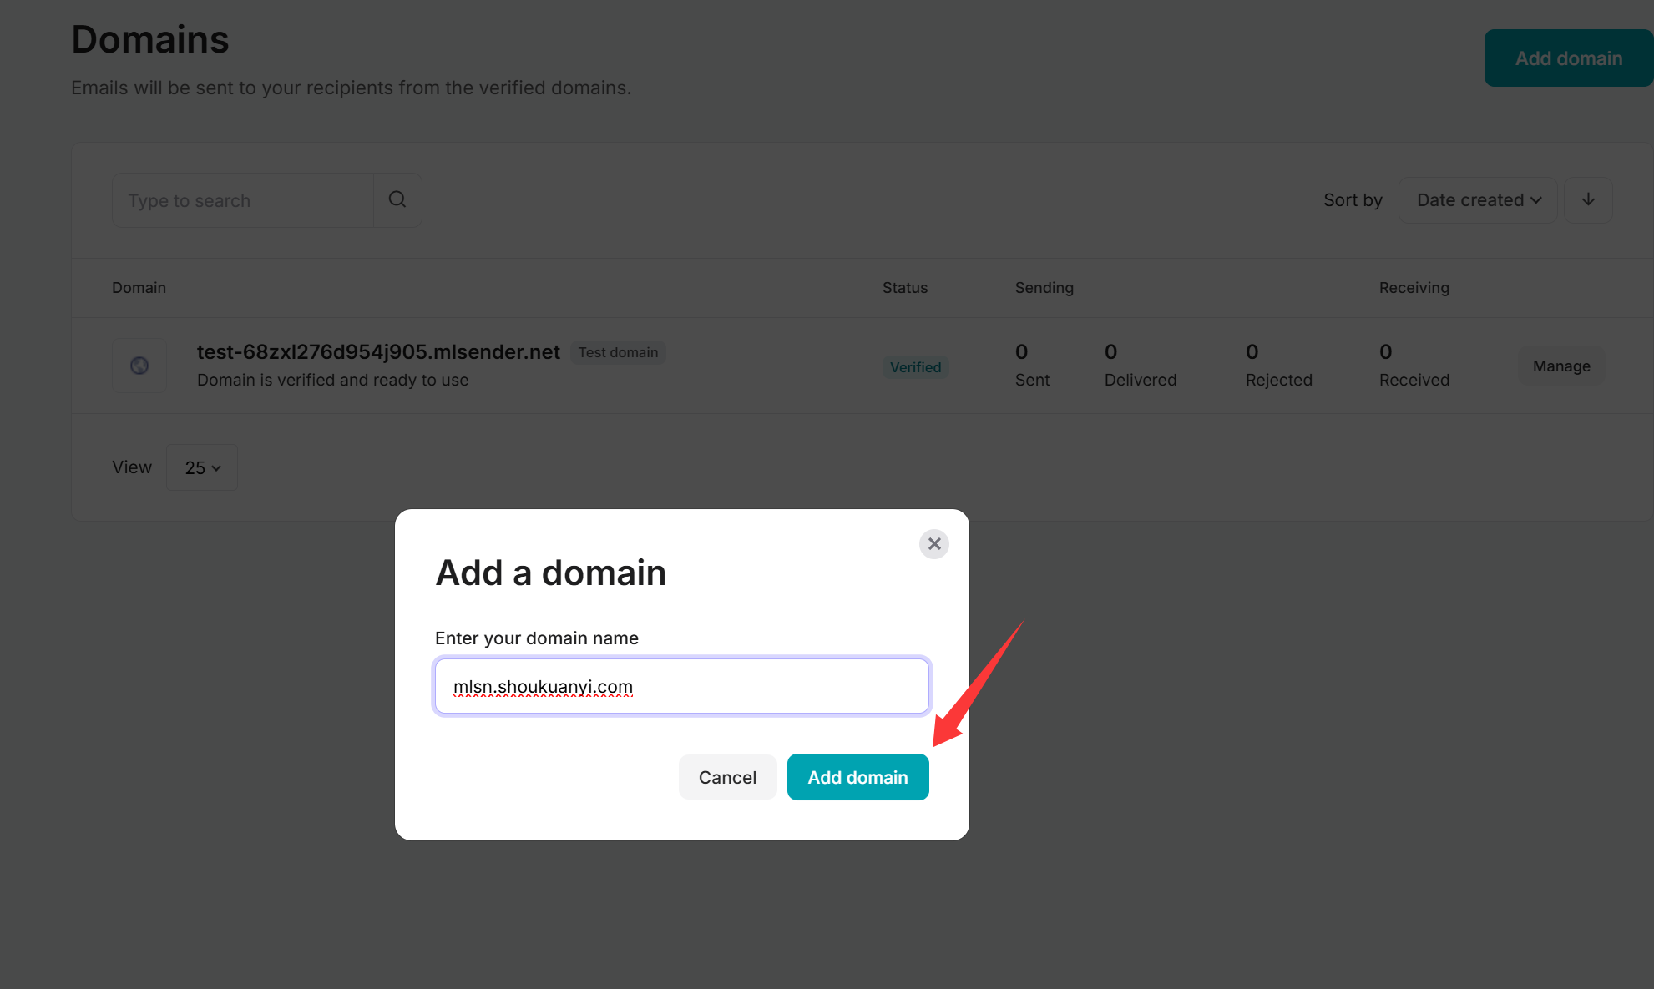Open the test-68zxl276d954j905.mlsender.net domain
The height and width of the screenshot is (989, 1654).
point(378,352)
